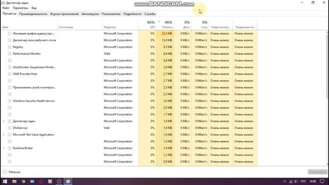The width and height of the screenshot is (329, 185).
Task: Click the Performance Monitor process icon
Action: coord(9,53)
